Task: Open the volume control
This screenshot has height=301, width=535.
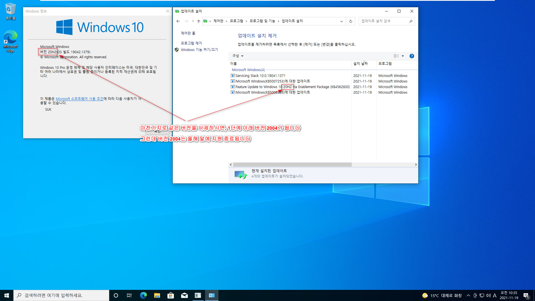Action: point(488,295)
